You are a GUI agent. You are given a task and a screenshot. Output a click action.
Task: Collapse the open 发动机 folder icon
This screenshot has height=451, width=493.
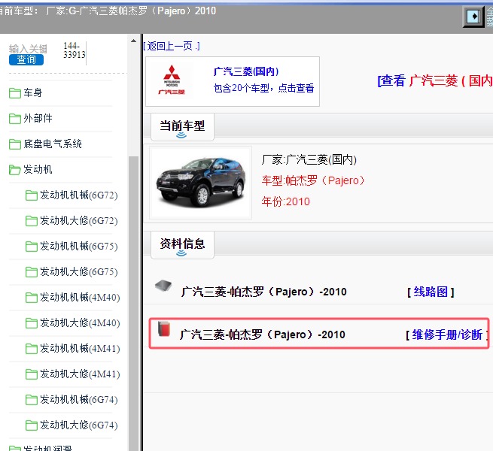click(15, 170)
